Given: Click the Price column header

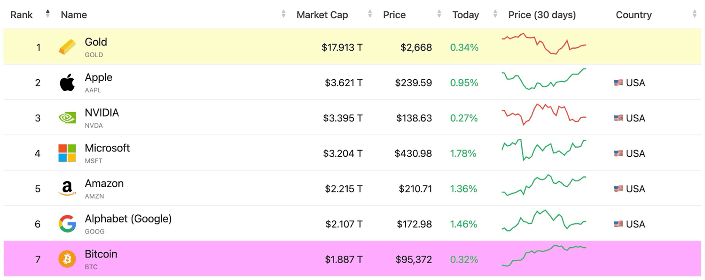Looking at the screenshot, I should [394, 15].
